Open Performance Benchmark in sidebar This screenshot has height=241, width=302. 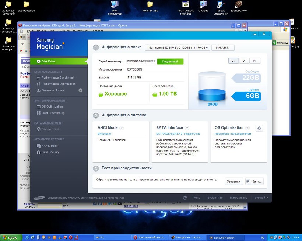pos(58,78)
